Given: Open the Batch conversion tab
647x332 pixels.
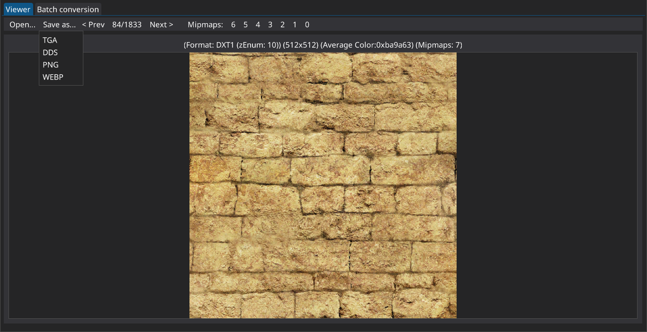Looking at the screenshot, I should [68, 9].
